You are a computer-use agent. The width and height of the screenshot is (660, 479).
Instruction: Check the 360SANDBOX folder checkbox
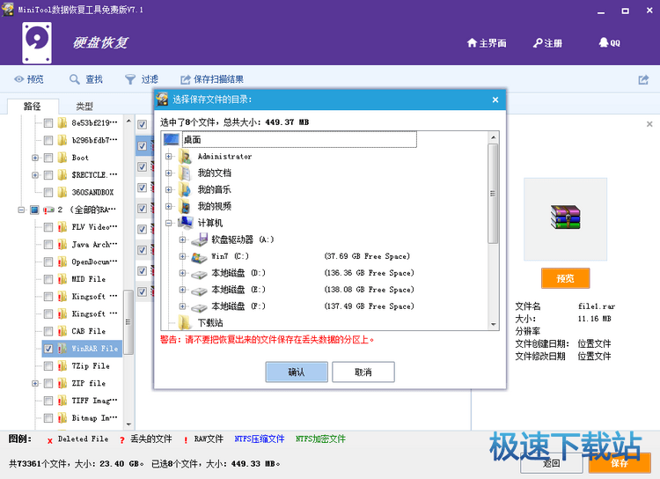[48, 192]
